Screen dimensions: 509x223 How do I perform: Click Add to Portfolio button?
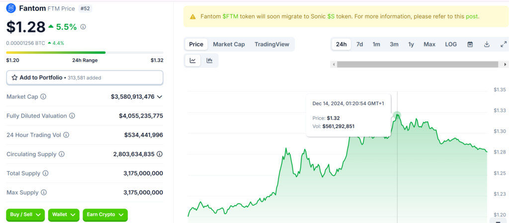pos(85,77)
